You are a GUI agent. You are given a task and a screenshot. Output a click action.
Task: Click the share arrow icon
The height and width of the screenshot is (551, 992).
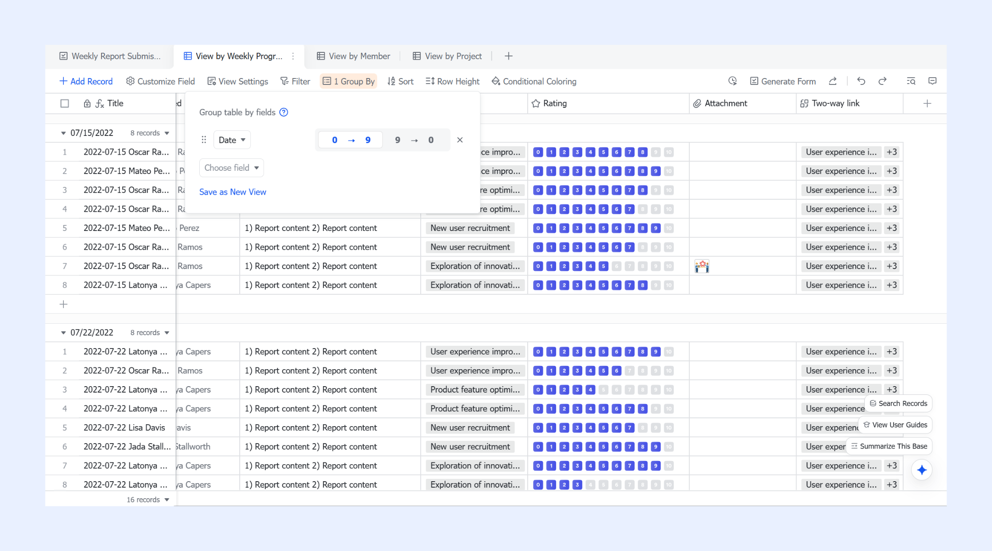833,81
